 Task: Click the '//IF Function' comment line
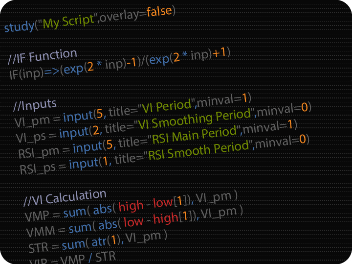[43, 56]
